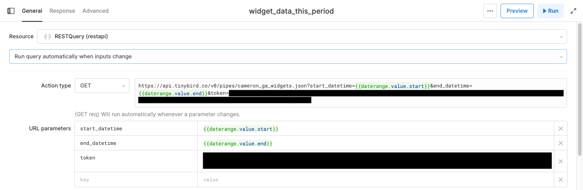Open the Response tab

(62, 11)
